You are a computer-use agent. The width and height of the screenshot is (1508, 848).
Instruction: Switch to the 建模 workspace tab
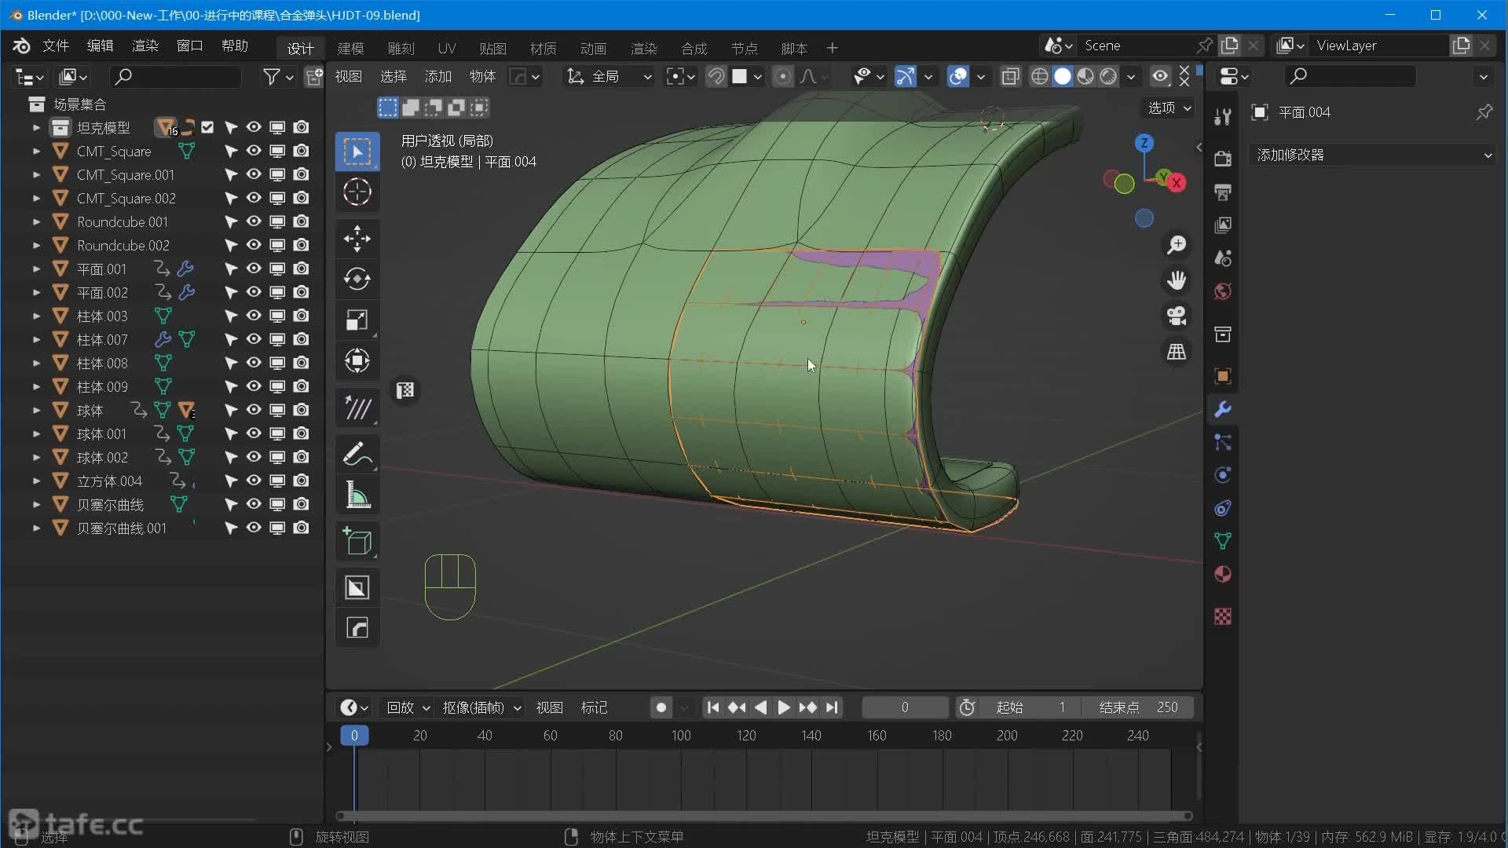350,48
